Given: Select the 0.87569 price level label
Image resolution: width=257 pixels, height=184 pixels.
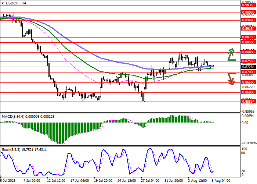Looking at the screenshot, I should [248, 61].
